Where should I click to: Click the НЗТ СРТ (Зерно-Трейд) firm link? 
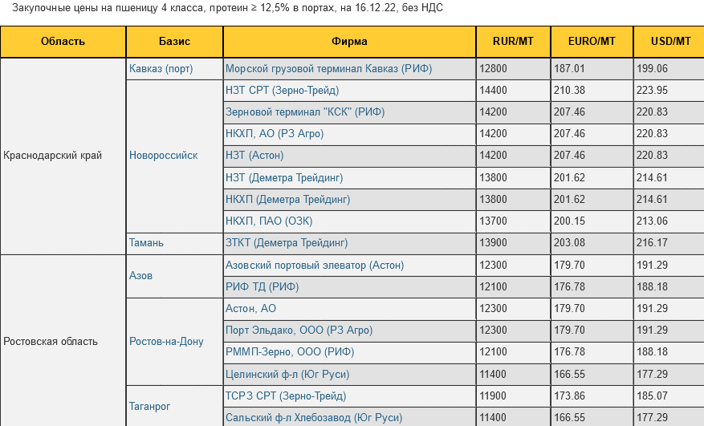[282, 90]
